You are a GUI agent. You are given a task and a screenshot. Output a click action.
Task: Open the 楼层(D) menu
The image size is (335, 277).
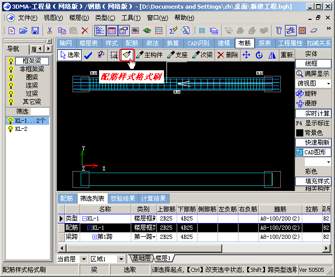pos(79,18)
